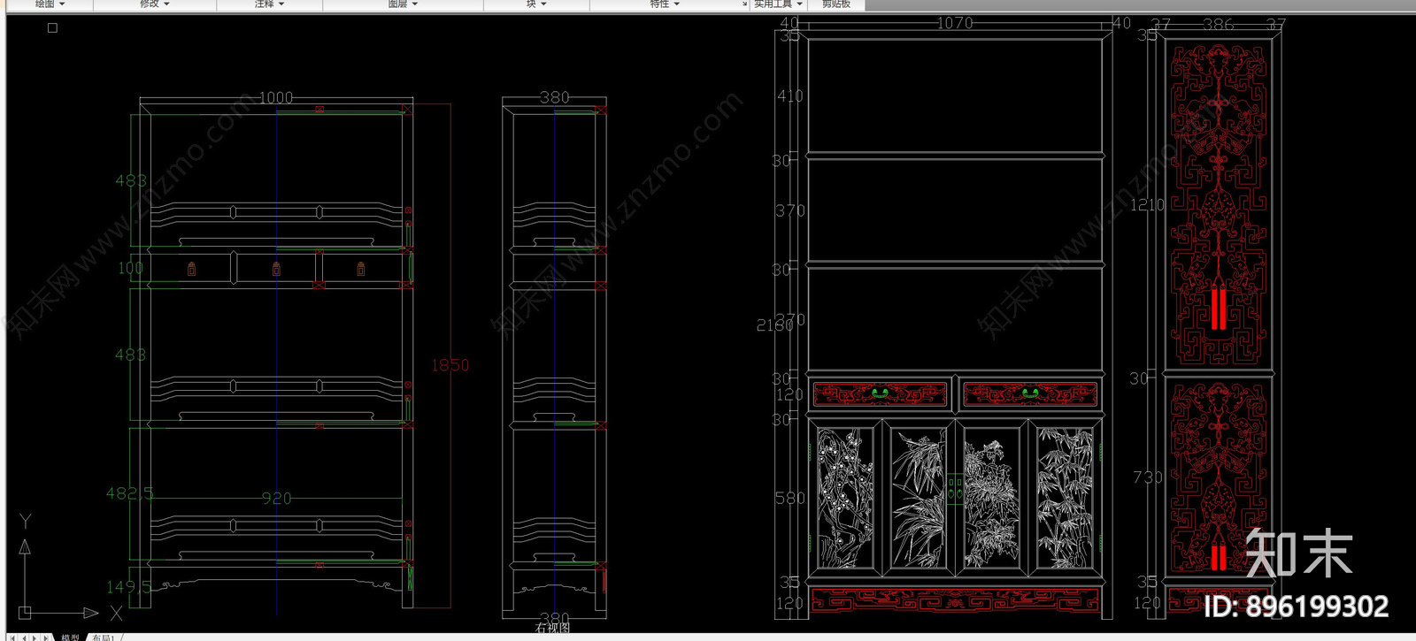Screen dimensions: 1416x641
Task: Expand the 实用工具 ribbon panel
Action: tap(778, 4)
